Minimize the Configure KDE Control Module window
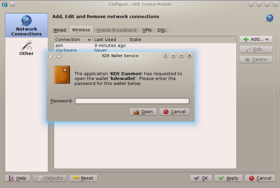The height and width of the screenshot is (188, 280). click(259, 4)
